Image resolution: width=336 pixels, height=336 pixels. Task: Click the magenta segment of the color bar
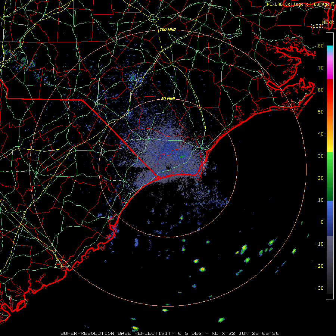click(x=330, y=68)
